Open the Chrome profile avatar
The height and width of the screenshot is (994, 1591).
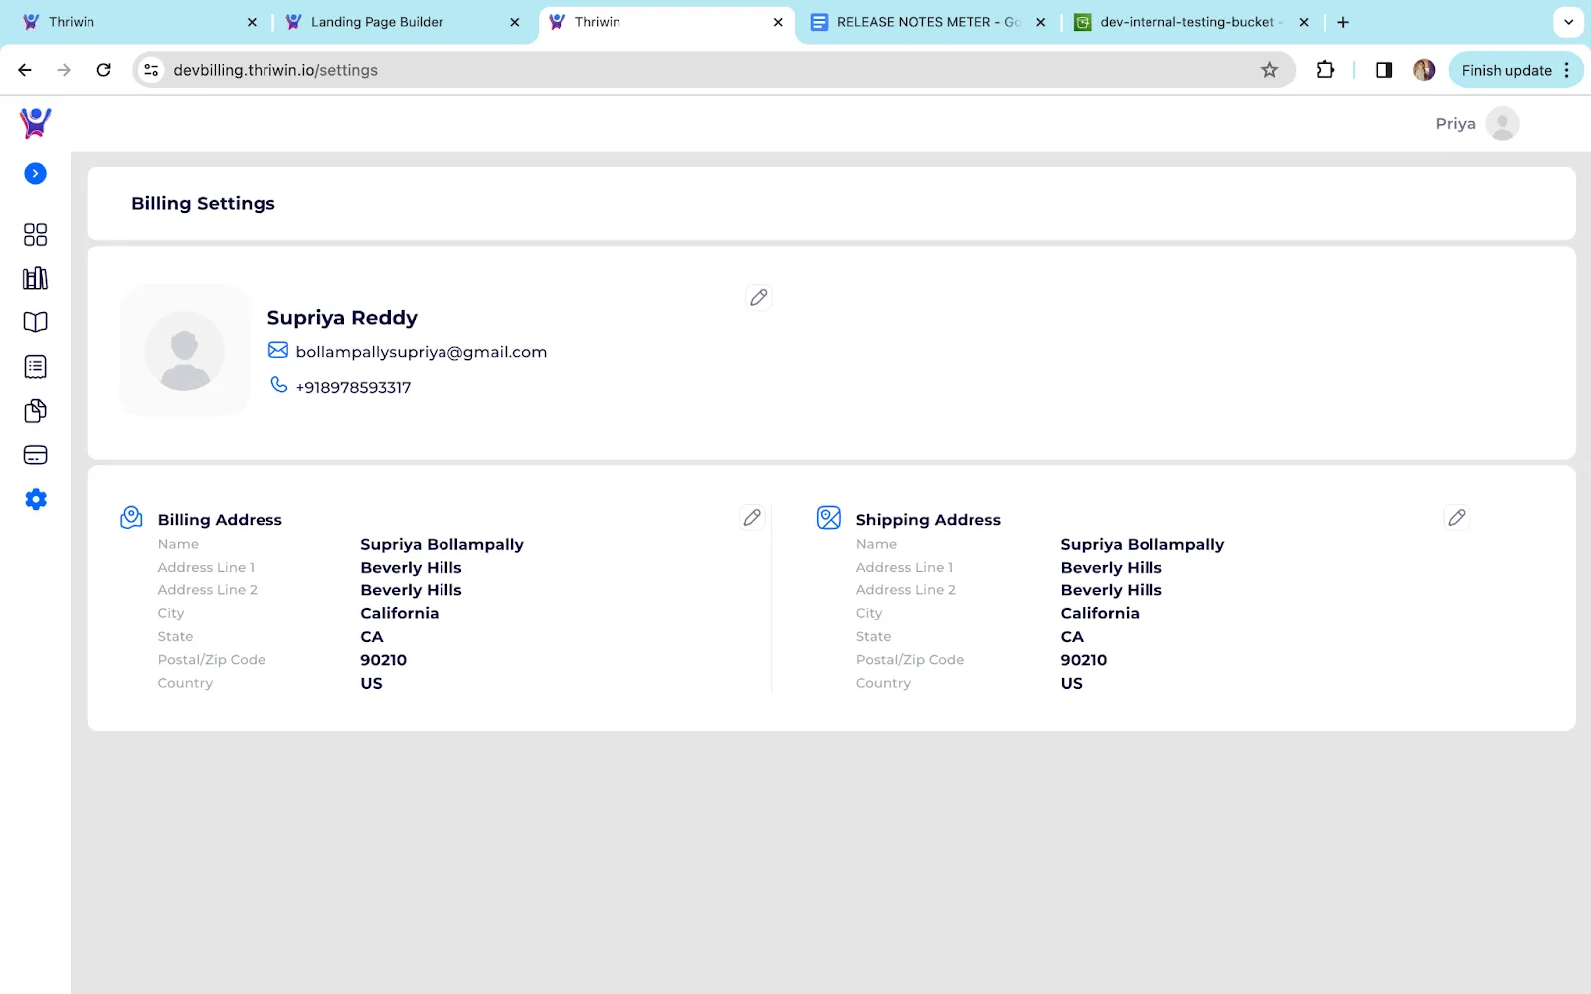(x=1424, y=70)
